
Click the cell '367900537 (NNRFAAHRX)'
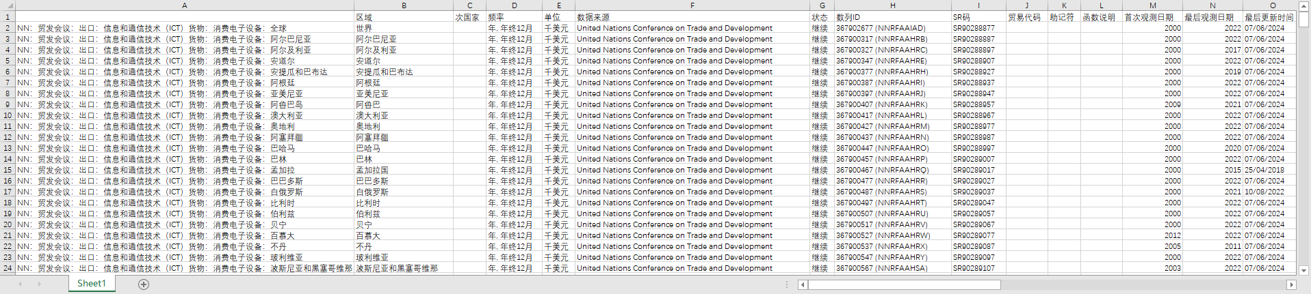(893, 246)
